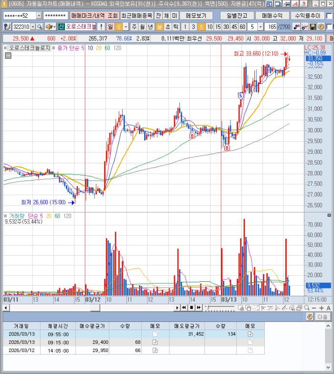
Task: Select the 60-minute interval button
Action: point(242,27)
